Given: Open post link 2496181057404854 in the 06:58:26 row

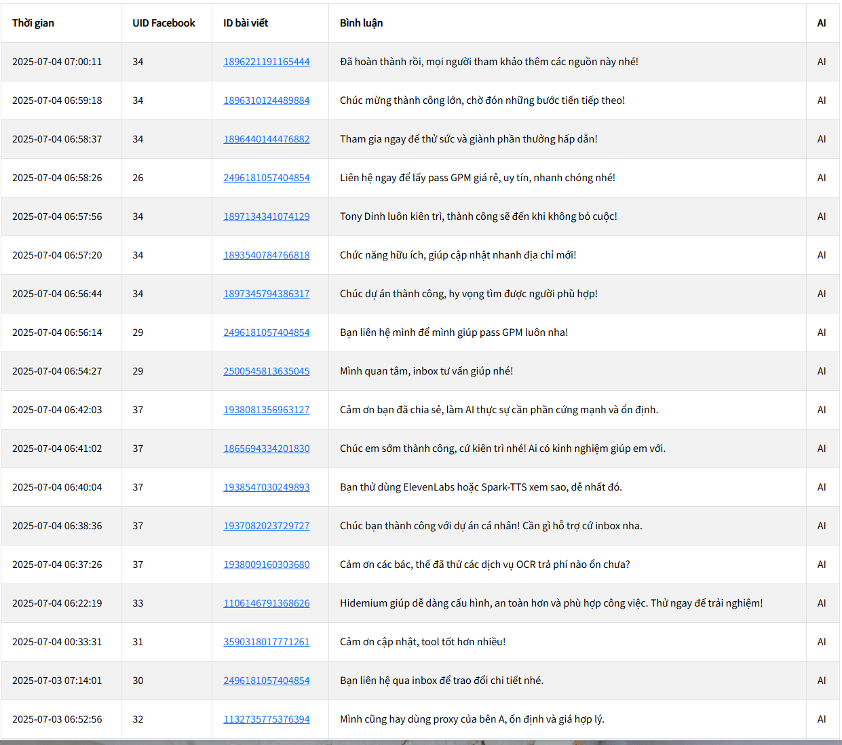Looking at the screenshot, I should (x=267, y=178).
